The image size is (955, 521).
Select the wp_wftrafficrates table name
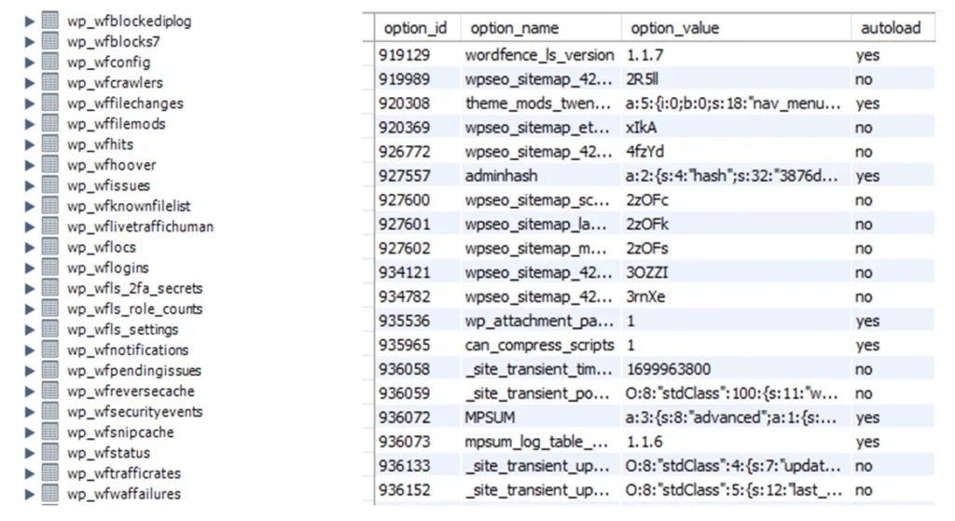click(x=124, y=473)
